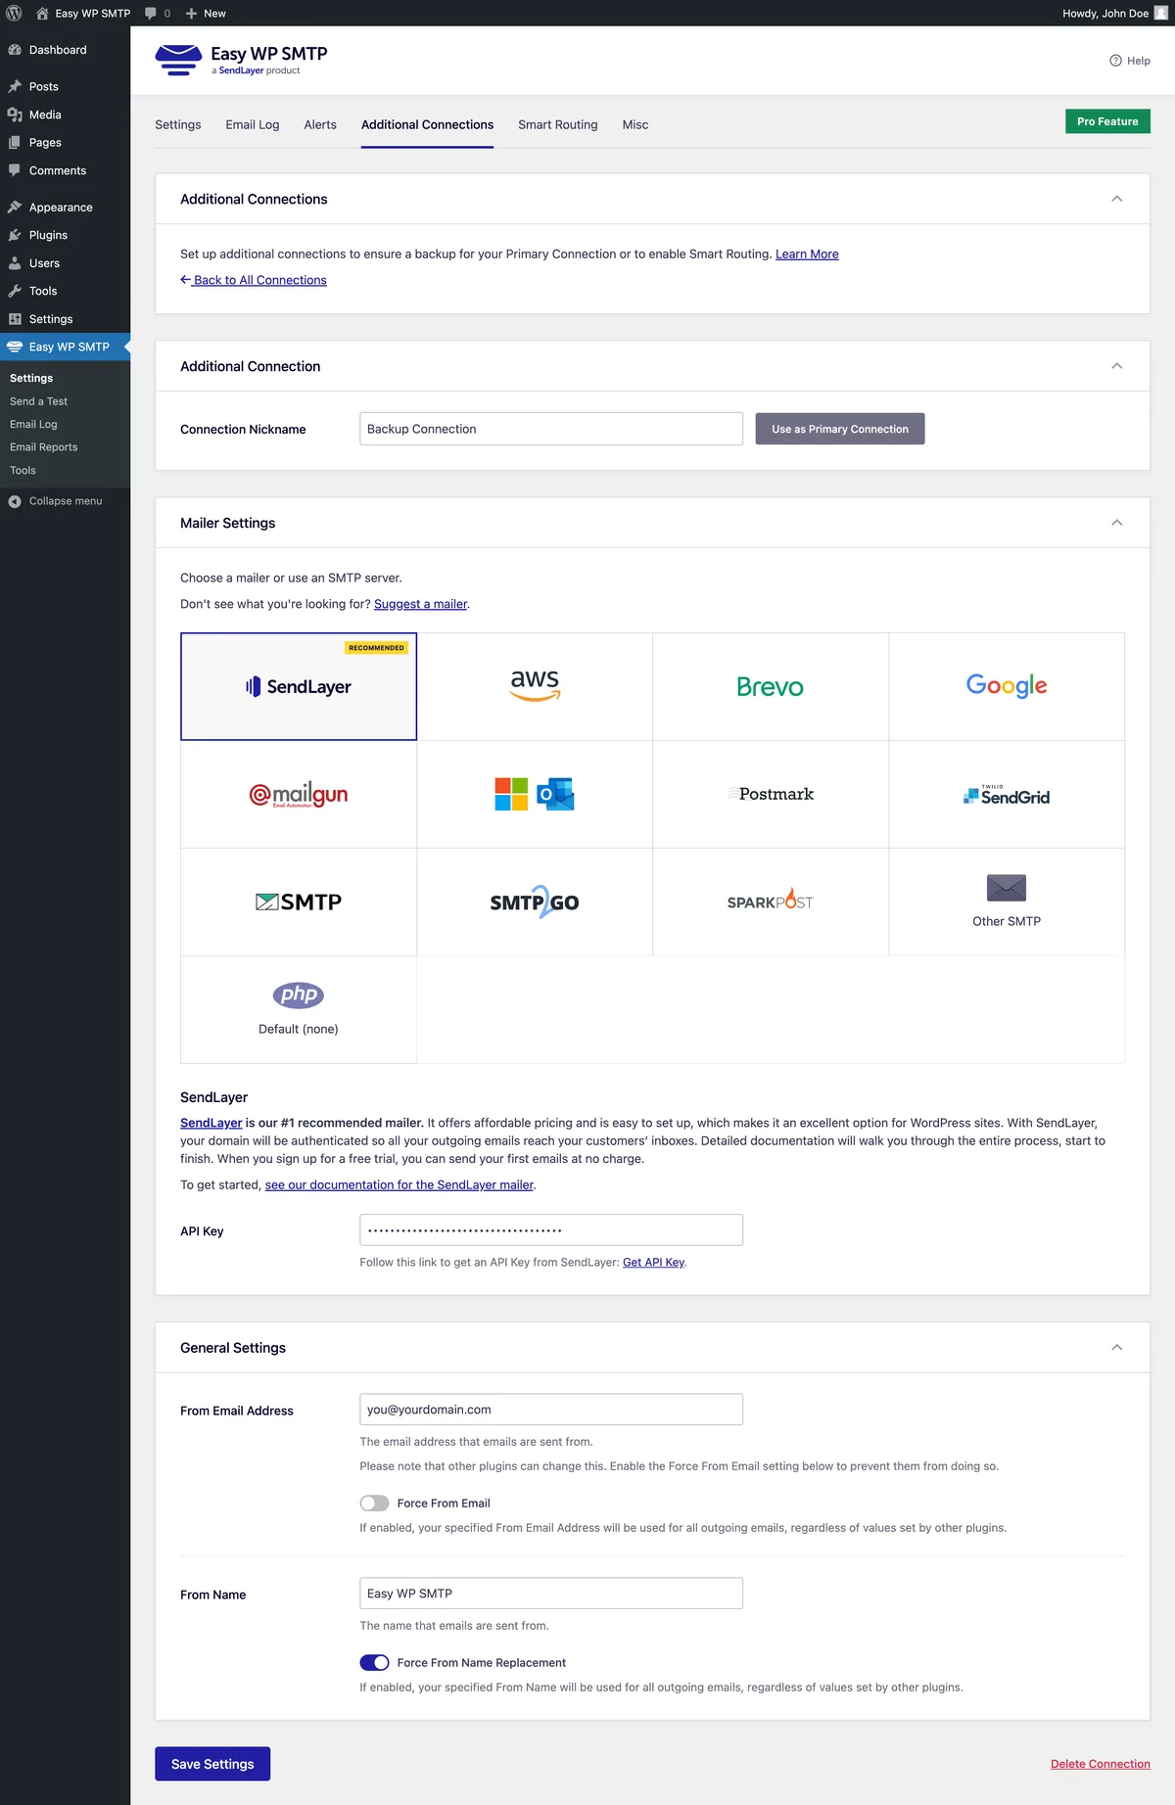Screen dimensions: 1175x1805
Task: Click the Pro Feature badge button
Action: pos(1107,121)
